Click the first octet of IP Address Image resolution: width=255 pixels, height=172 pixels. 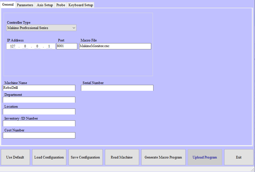pyautogui.click(x=13, y=46)
